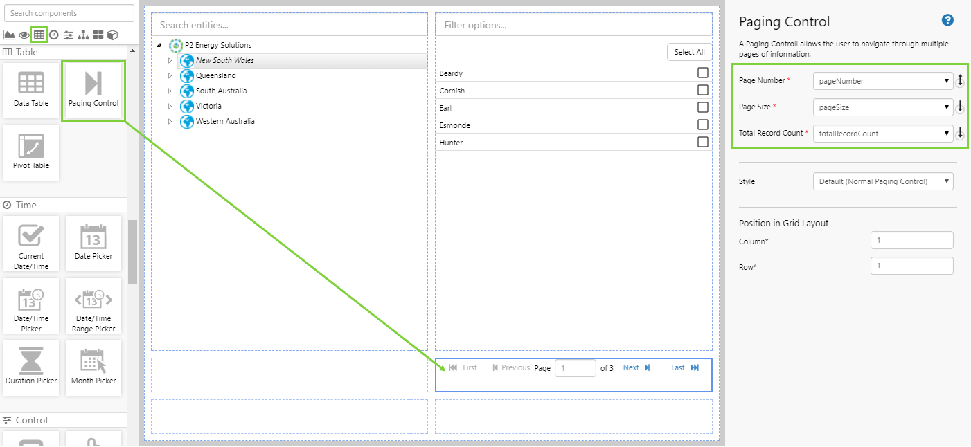Go to Last page
This screenshot has height=447, width=971.
pos(685,368)
